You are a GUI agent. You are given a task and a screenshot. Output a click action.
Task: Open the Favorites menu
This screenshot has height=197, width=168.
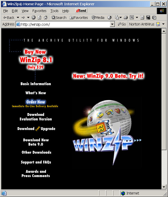pos(39,11)
